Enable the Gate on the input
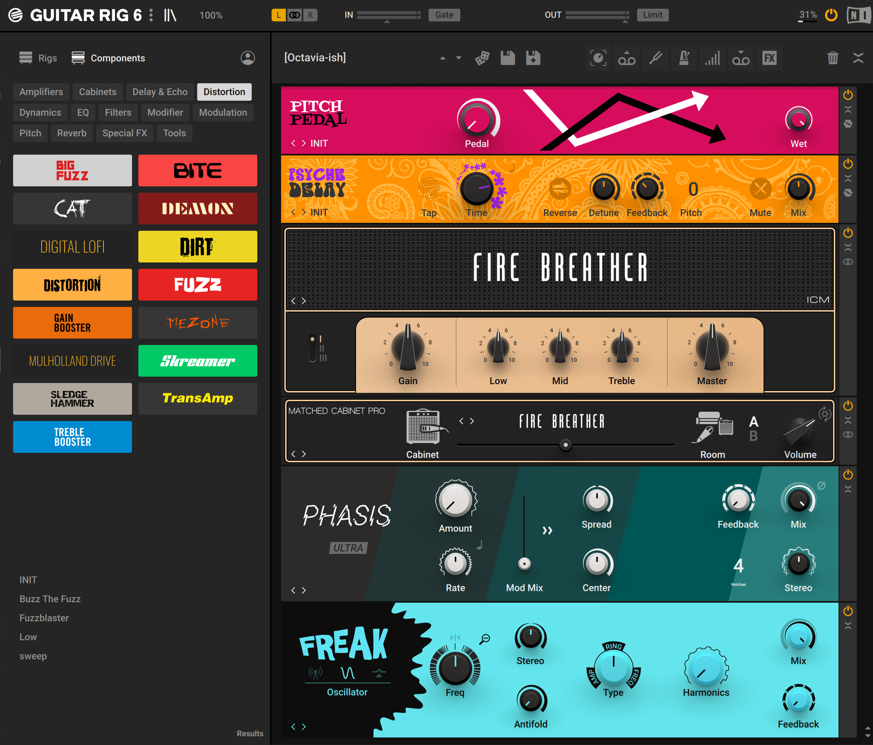873x745 pixels. tap(444, 15)
